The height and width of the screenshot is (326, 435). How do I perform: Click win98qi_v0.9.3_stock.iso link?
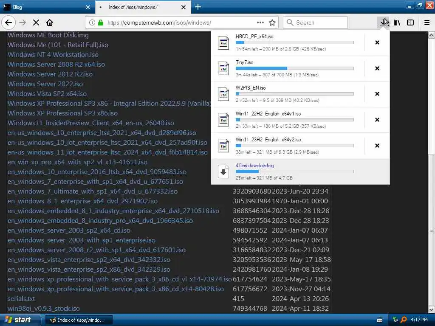(44, 309)
